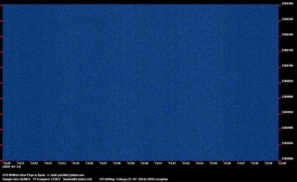Click the pa2ohh@yahoo.com e-mail address

pos(71,175)
